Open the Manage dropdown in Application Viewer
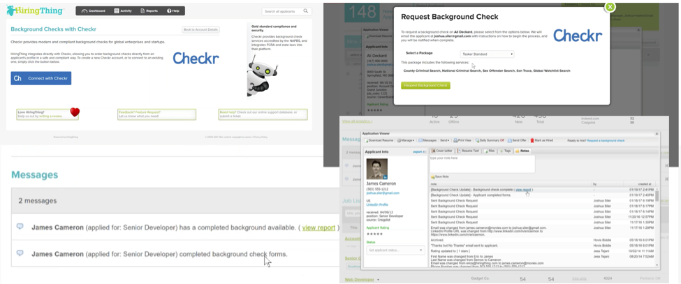Screen dimensions: 681x284 point(406,140)
